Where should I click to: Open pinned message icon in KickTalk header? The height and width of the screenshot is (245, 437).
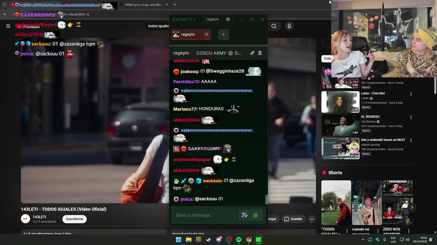(252, 53)
